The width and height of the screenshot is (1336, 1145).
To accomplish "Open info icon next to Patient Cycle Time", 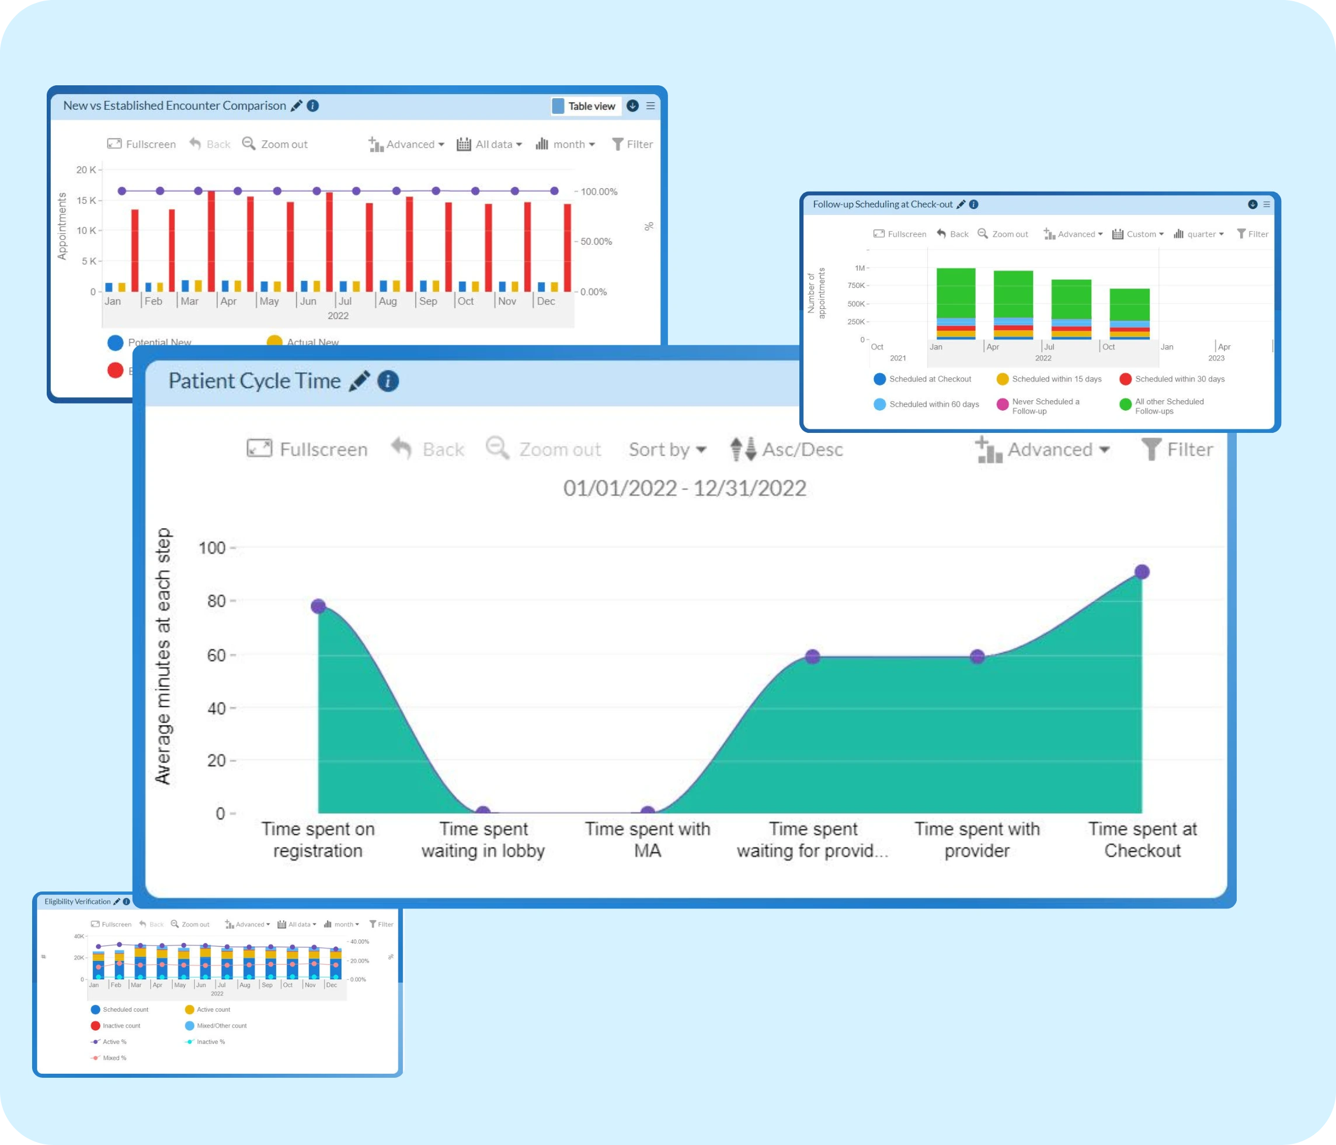I will (388, 380).
